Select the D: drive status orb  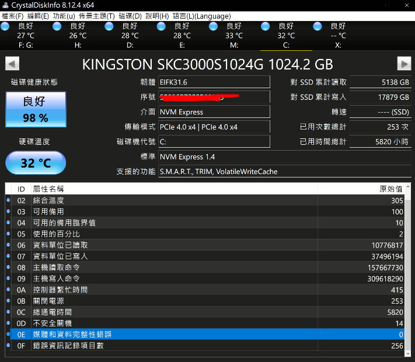tap(109, 26)
